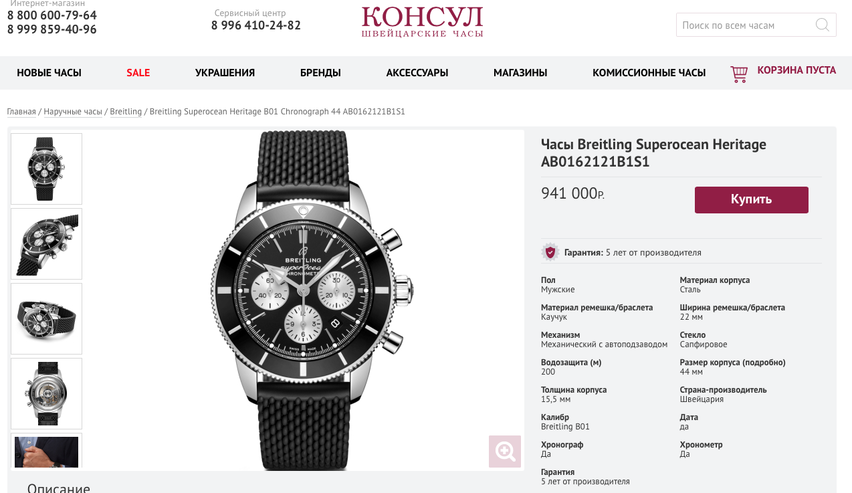Select second angled watch thumbnail
The image size is (852, 493).
(x=46, y=243)
